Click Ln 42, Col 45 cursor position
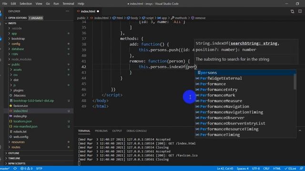 225,169
